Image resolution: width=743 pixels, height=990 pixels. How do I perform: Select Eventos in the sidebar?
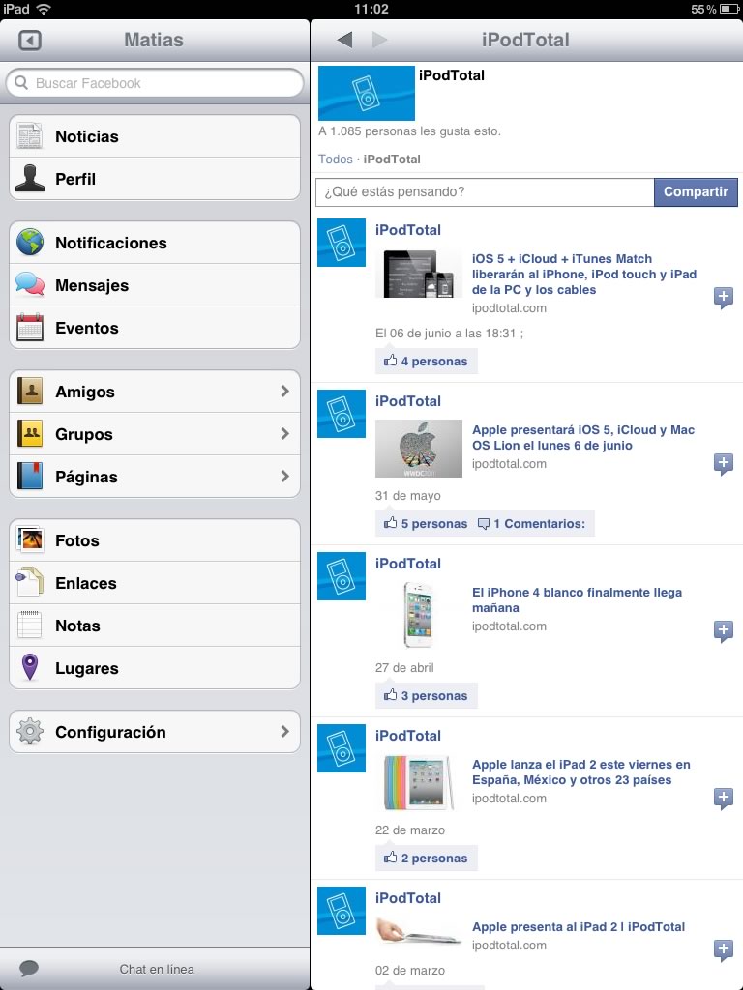click(155, 328)
